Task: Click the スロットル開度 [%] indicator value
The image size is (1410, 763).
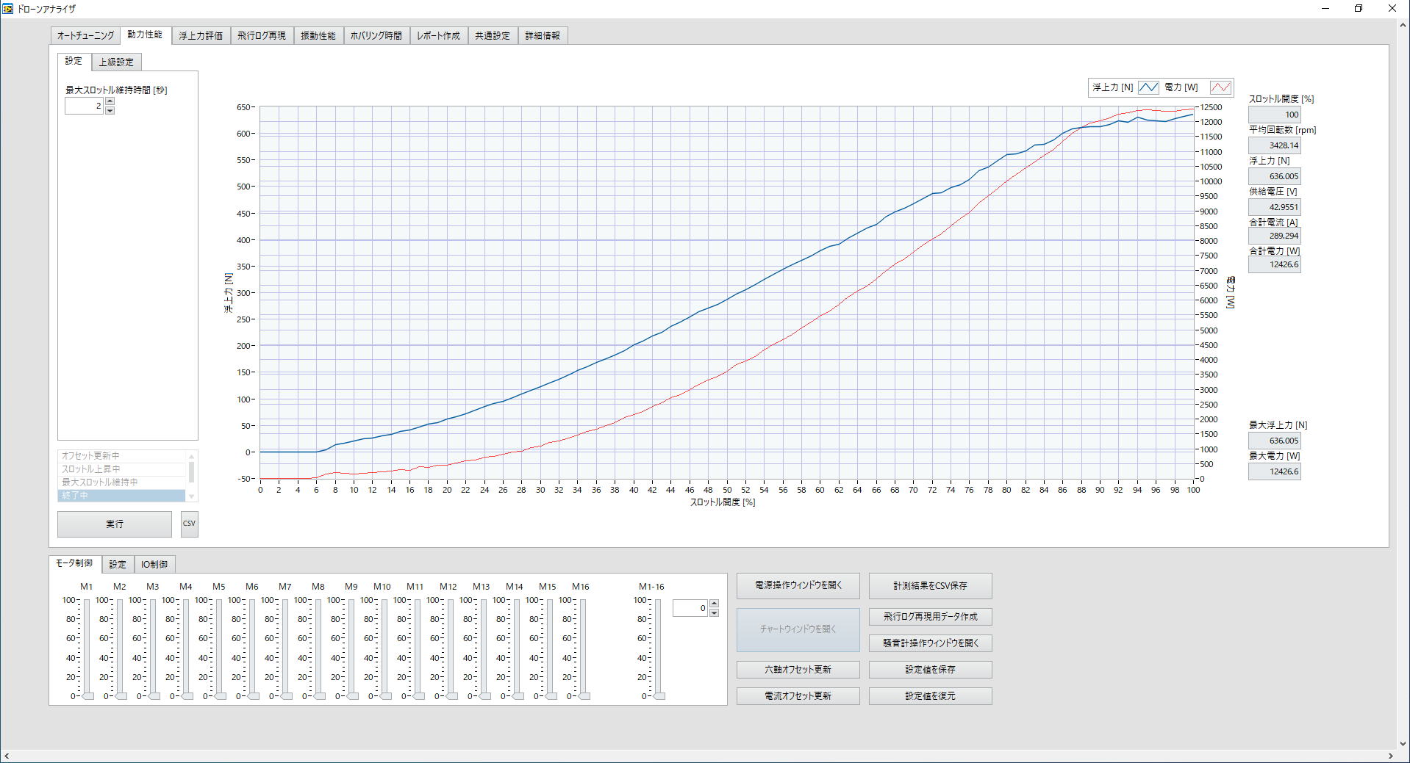Action: (1275, 115)
